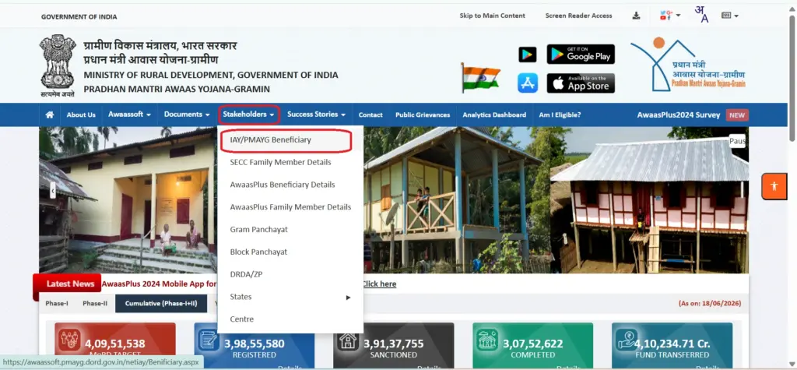Click the yellow house slideshow image
The image size is (797, 370).
point(128,200)
